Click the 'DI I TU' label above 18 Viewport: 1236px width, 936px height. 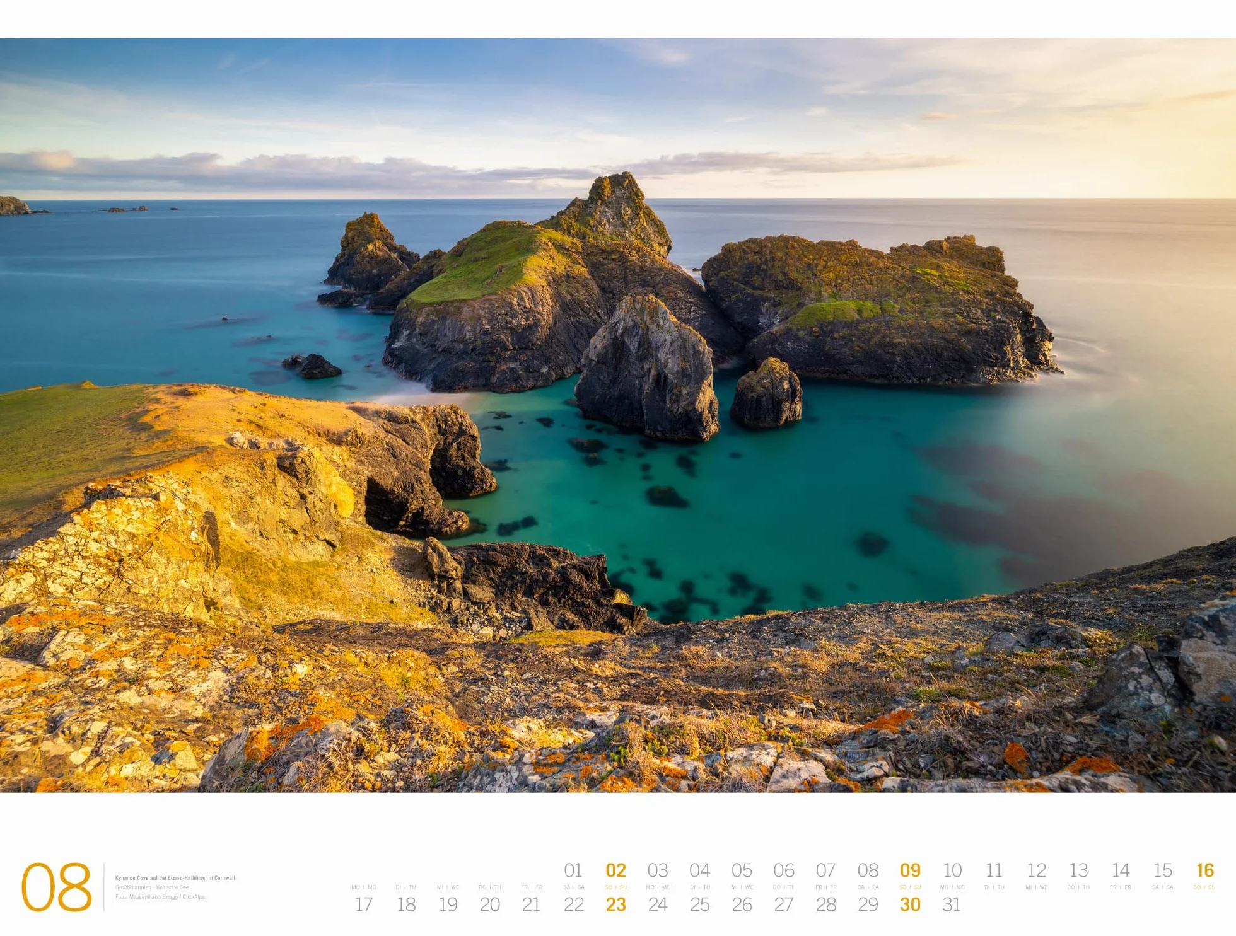[x=406, y=887]
